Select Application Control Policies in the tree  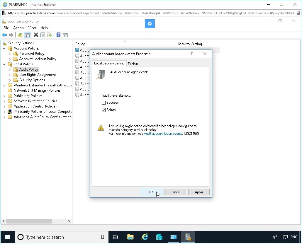click(x=35, y=106)
